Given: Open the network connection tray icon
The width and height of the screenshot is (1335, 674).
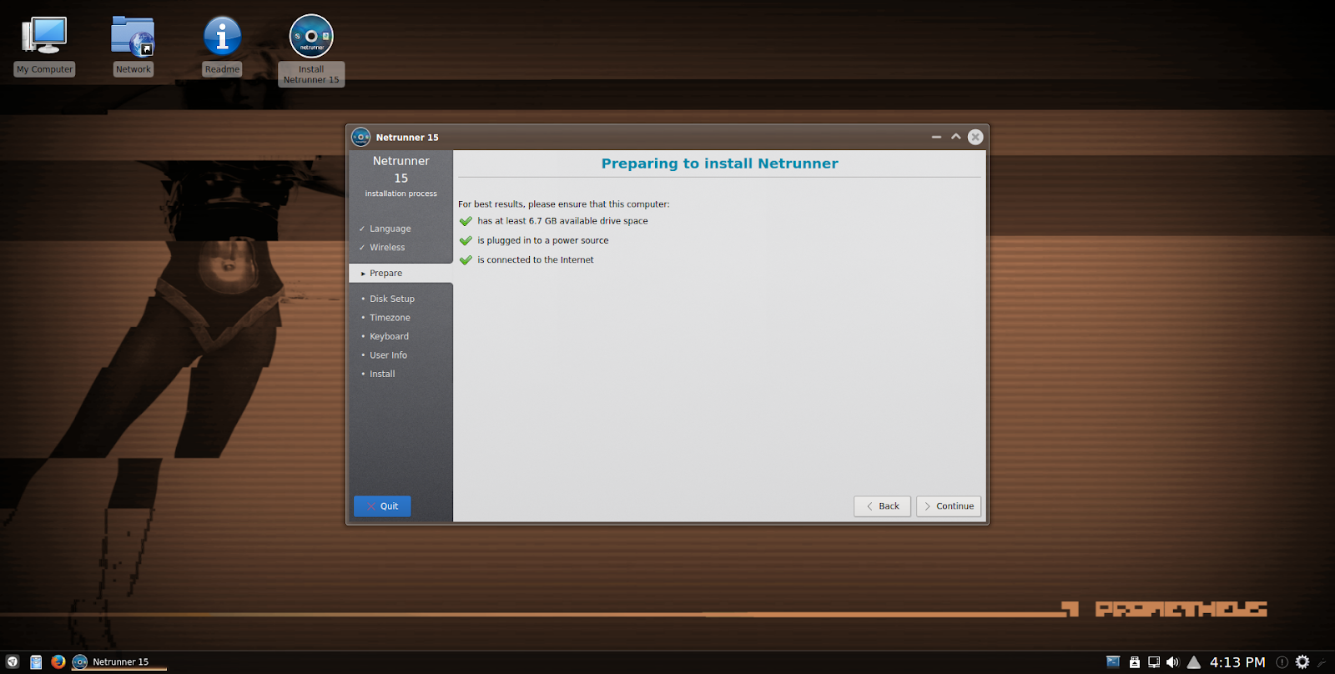Looking at the screenshot, I should coord(1154,661).
